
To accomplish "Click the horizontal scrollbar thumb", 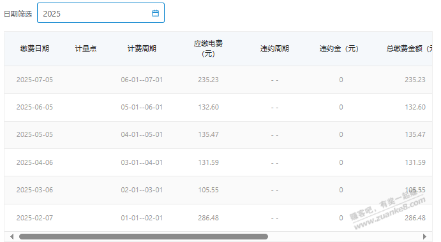I will point(144,237).
